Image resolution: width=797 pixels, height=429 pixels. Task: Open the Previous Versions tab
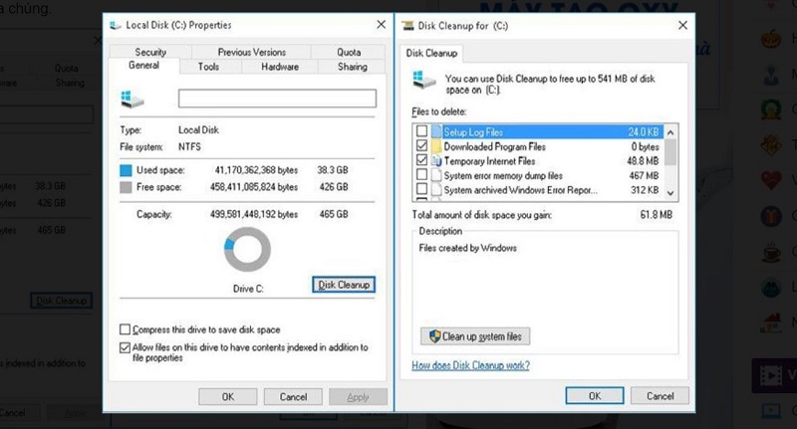(252, 52)
